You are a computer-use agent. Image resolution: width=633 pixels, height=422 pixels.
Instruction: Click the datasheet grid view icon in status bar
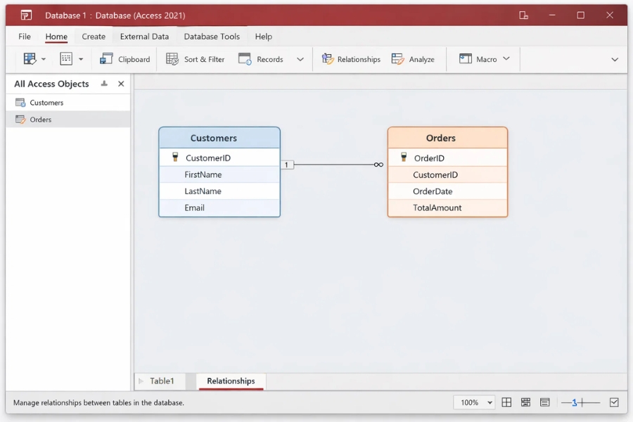click(x=506, y=402)
